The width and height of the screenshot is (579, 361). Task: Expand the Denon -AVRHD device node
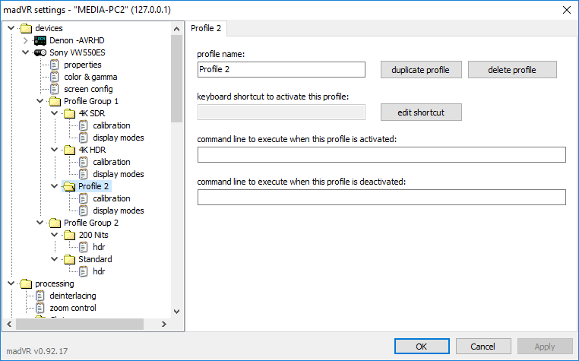26,40
